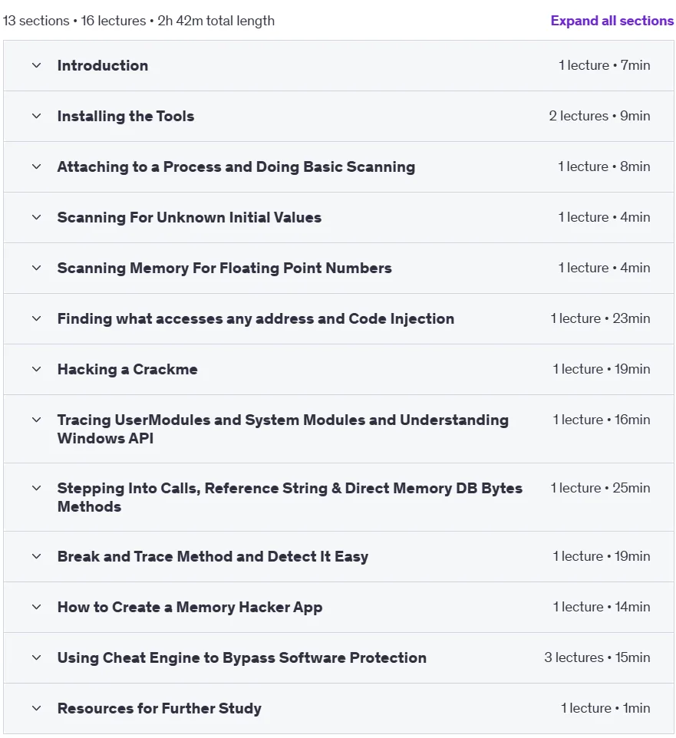Image resolution: width=676 pixels, height=738 pixels.
Task: Open the Hacking a Crackme chevron
Action: (36, 369)
